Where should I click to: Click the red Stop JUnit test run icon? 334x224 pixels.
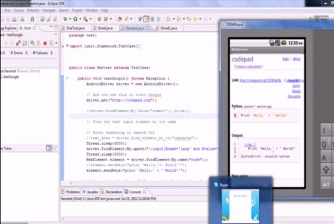(x=45, y=43)
